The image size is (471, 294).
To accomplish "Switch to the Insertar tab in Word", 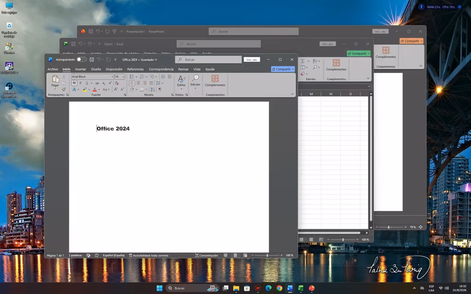I will click(81, 69).
